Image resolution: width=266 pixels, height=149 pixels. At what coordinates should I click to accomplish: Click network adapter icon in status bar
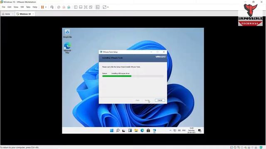pyautogui.click(x=239, y=147)
